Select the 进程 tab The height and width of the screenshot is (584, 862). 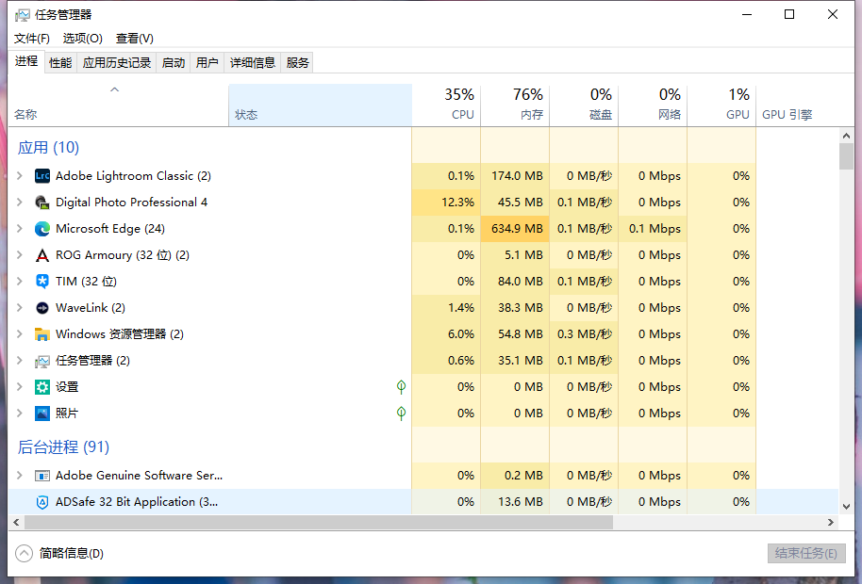pyautogui.click(x=26, y=61)
